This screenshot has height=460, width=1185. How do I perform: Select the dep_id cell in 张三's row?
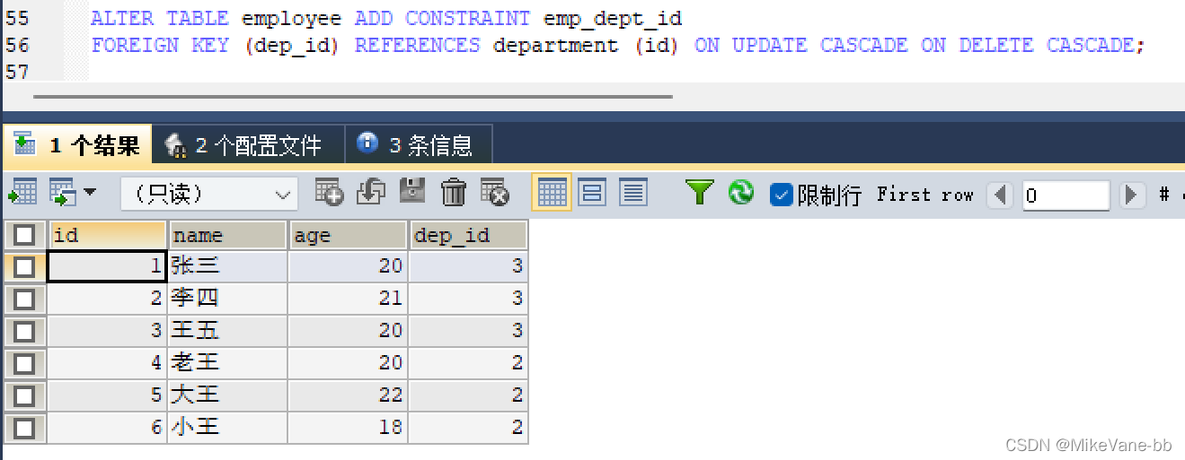(x=468, y=266)
